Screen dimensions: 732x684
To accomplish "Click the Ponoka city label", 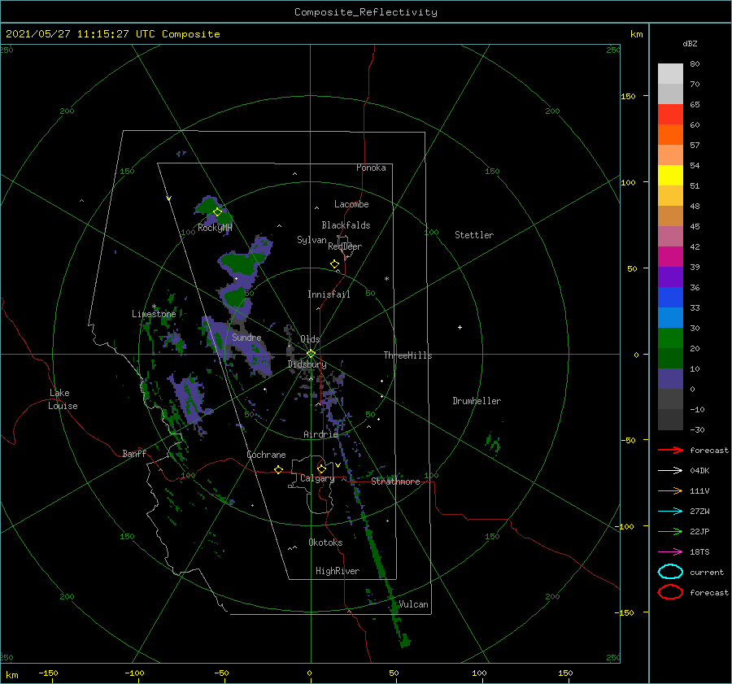I will pos(371,168).
